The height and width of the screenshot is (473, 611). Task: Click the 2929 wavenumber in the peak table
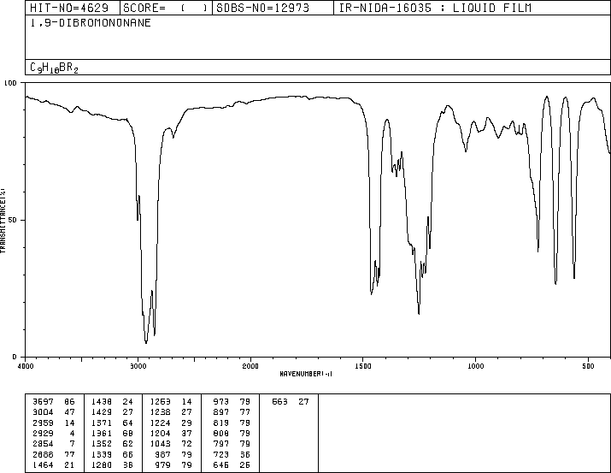pyautogui.click(x=44, y=433)
